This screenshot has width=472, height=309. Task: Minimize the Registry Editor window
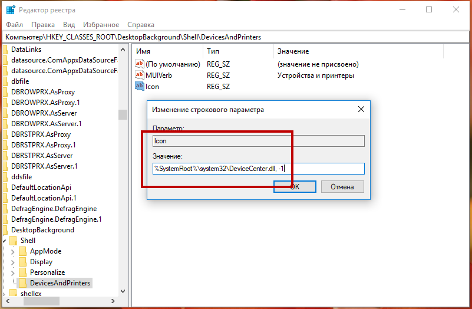point(402,9)
